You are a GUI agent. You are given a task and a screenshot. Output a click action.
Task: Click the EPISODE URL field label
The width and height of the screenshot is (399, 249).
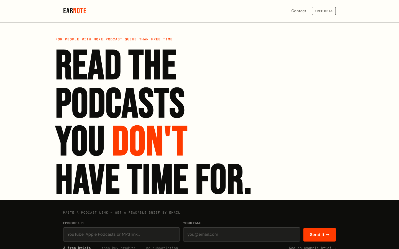coord(74,223)
